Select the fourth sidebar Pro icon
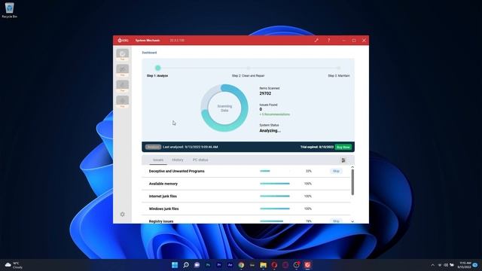This screenshot has width=482, height=271. click(x=122, y=102)
